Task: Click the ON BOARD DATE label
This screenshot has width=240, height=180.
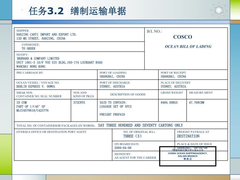Action: (x=127, y=144)
